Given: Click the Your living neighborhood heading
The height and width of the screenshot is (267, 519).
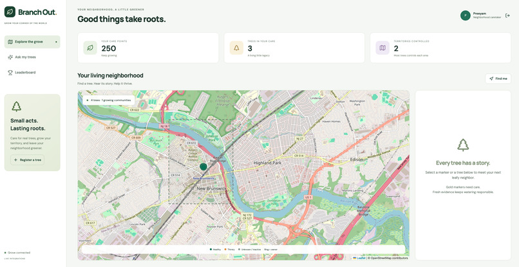Looking at the screenshot, I should coord(110,75).
